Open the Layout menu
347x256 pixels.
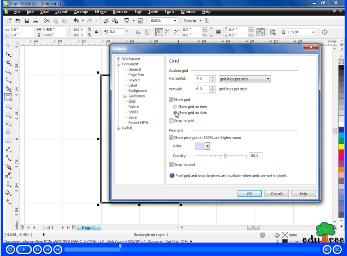coord(61,12)
